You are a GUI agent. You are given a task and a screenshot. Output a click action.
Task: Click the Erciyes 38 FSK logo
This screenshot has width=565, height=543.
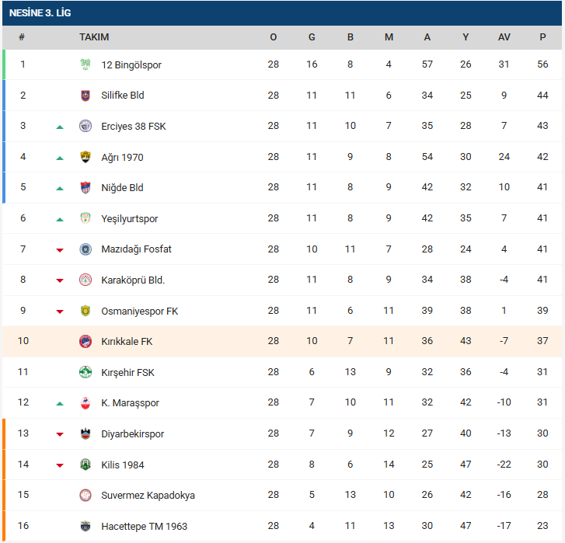click(x=85, y=126)
